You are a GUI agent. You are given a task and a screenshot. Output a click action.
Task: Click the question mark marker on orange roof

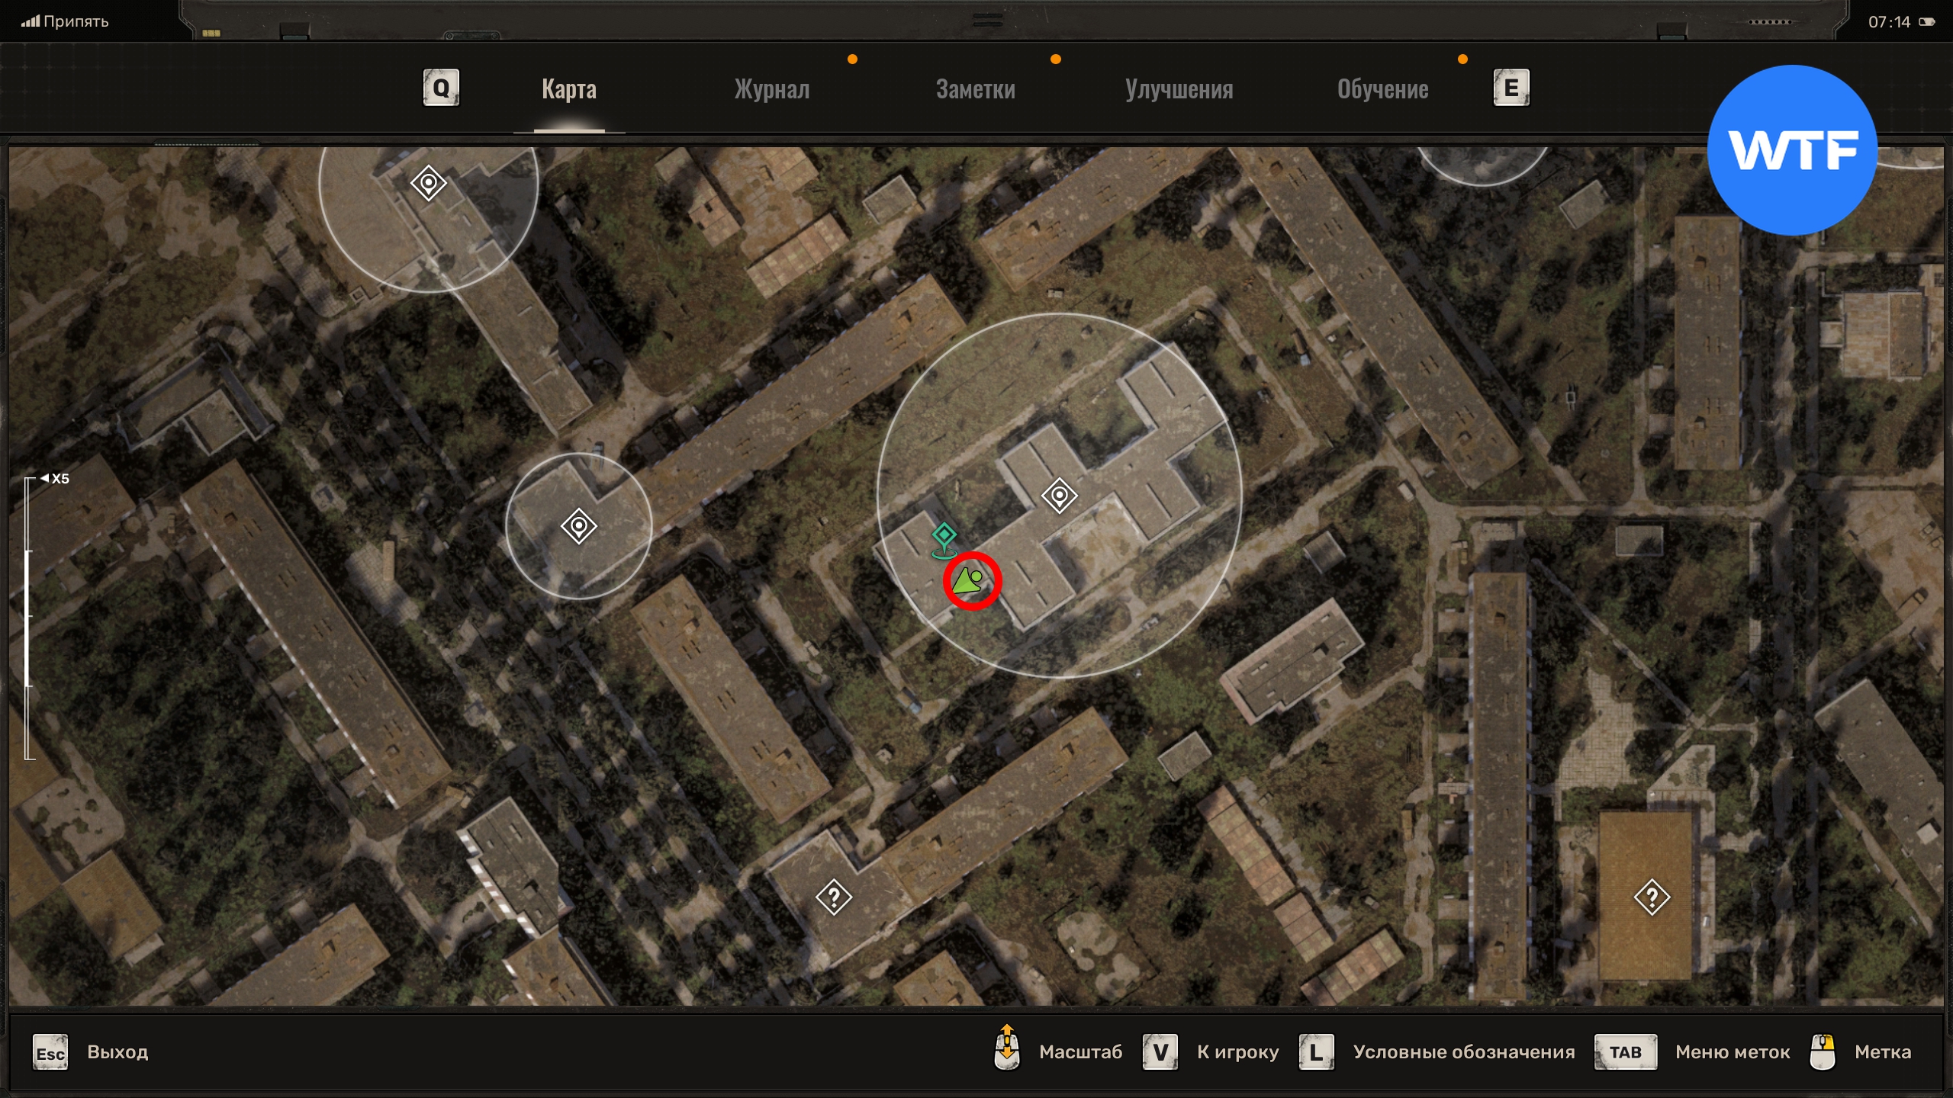point(1652,897)
